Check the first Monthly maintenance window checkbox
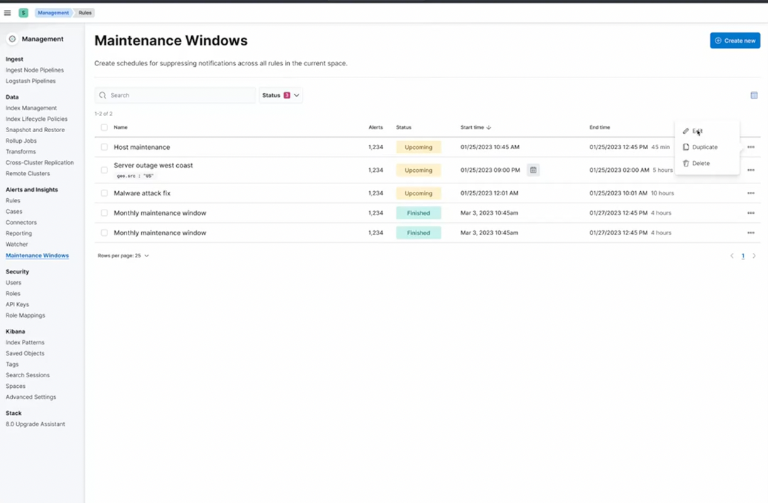 (104, 213)
